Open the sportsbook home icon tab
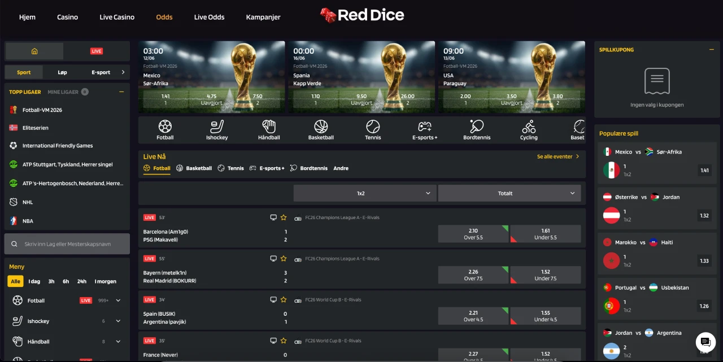723x362 pixels. tap(34, 51)
